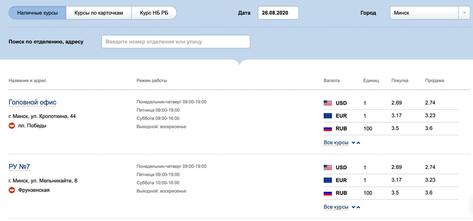Click the RUB flag icon under Головной офис

coord(328,129)
